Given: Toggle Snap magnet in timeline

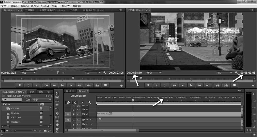Looking at the screenshot, I should click(x=75, y=102).
